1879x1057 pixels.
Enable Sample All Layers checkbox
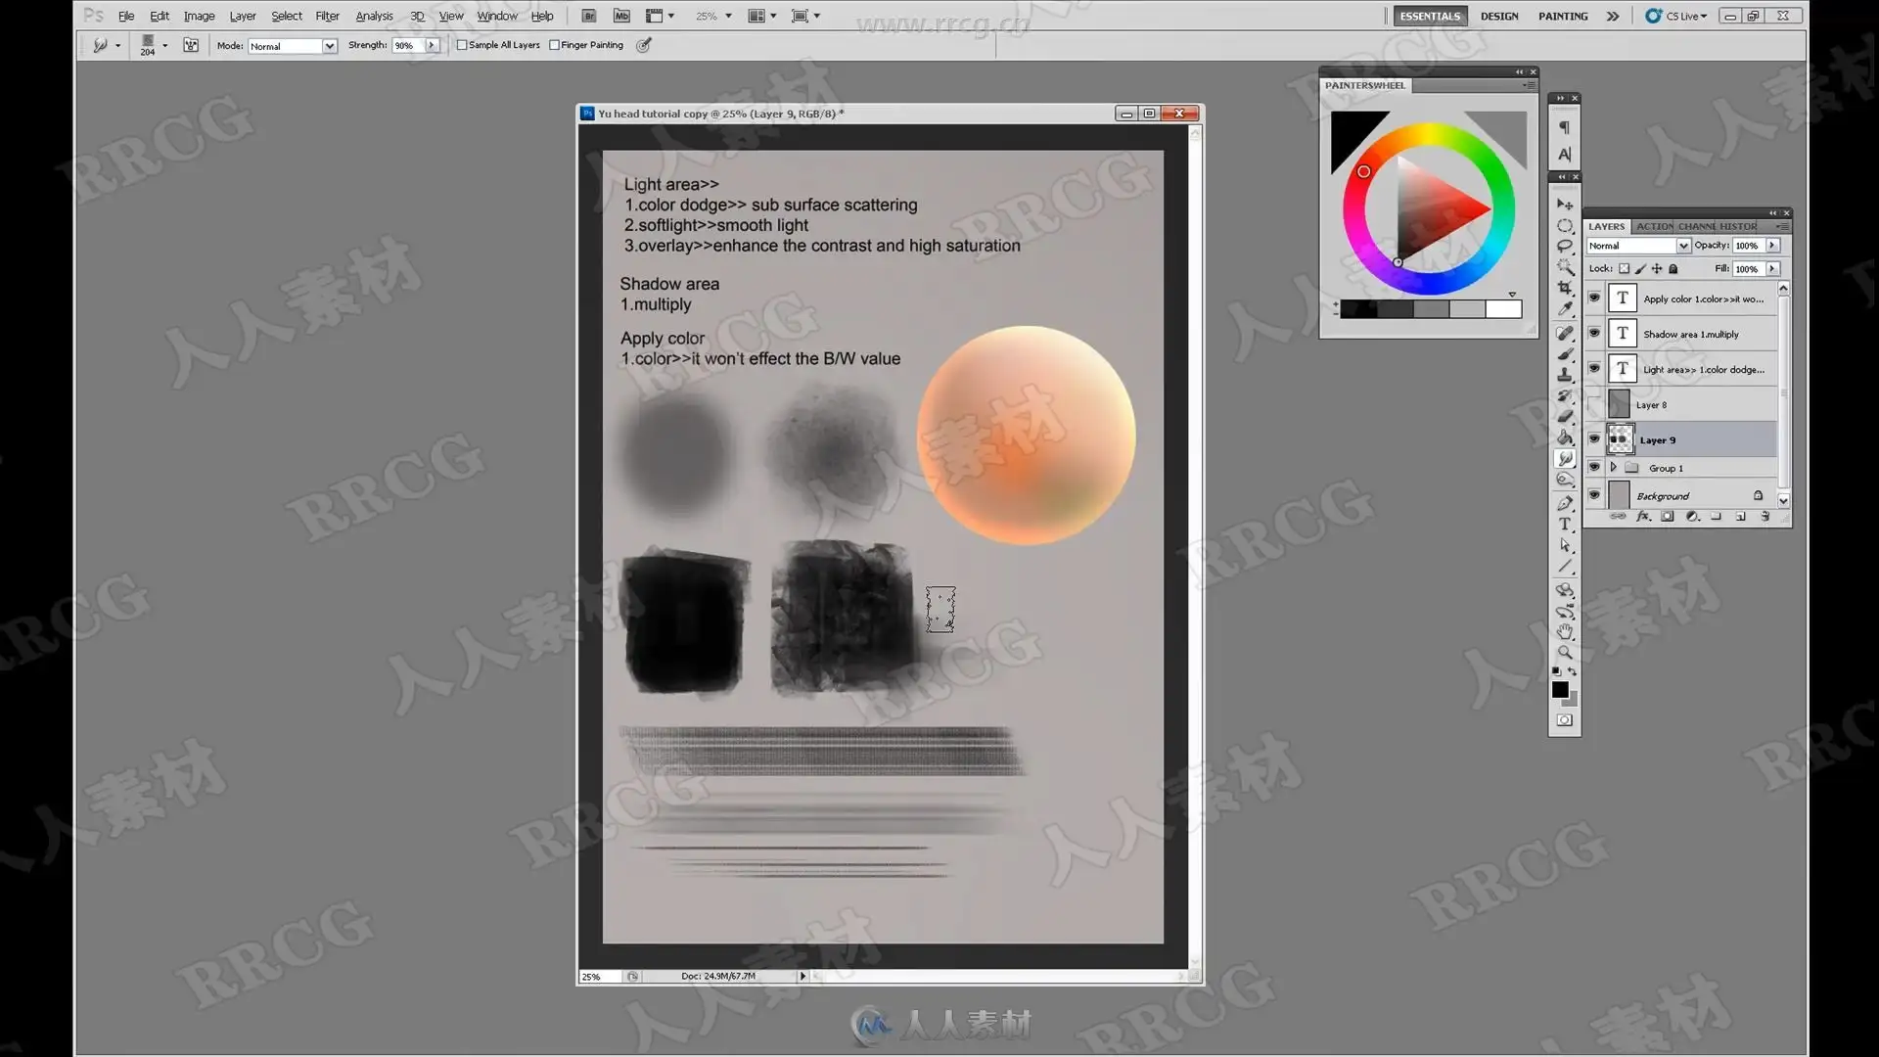click(x=462, y=45)
